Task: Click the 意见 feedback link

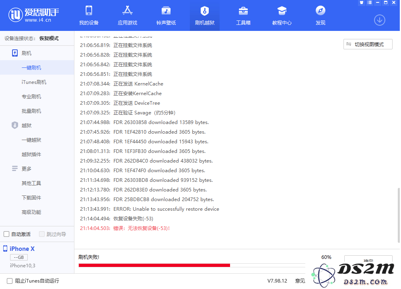Action: (300, 281)
